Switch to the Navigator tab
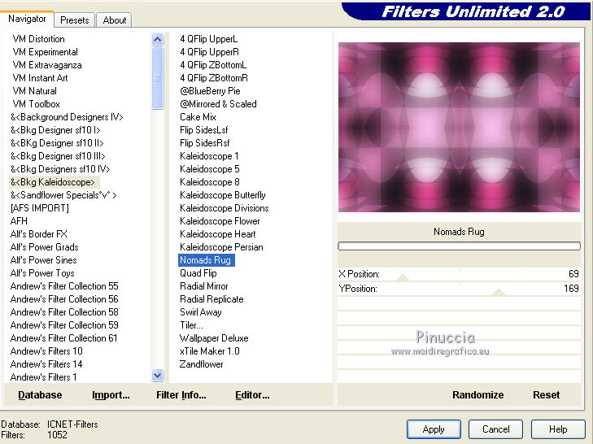The image size is (593, 444). click(x=27, y=19)
